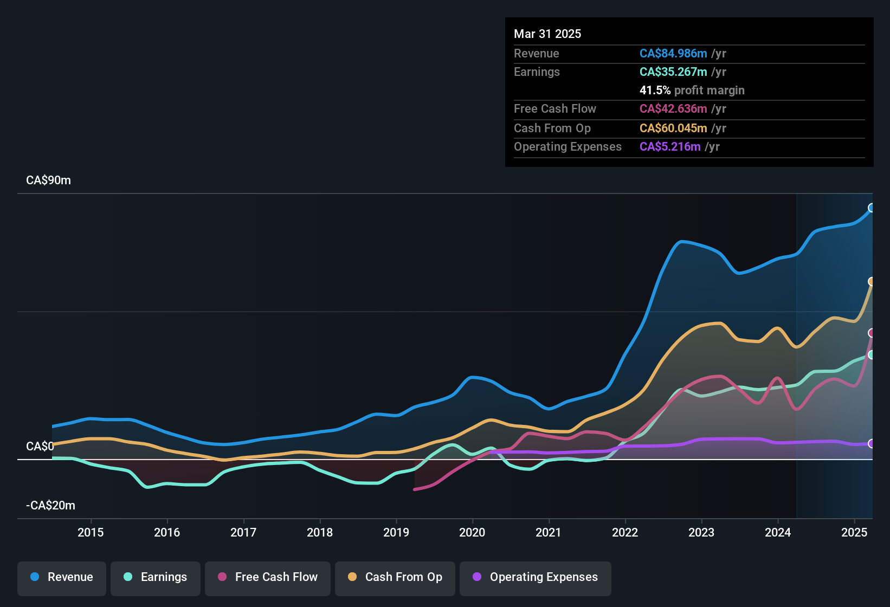Screen dimensions: 890x607
Task: Select the purple Operating Expenses legend dot
Action: point(476,577)
